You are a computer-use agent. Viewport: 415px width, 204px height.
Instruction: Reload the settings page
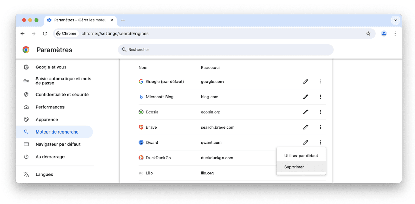tap(45, 34)
